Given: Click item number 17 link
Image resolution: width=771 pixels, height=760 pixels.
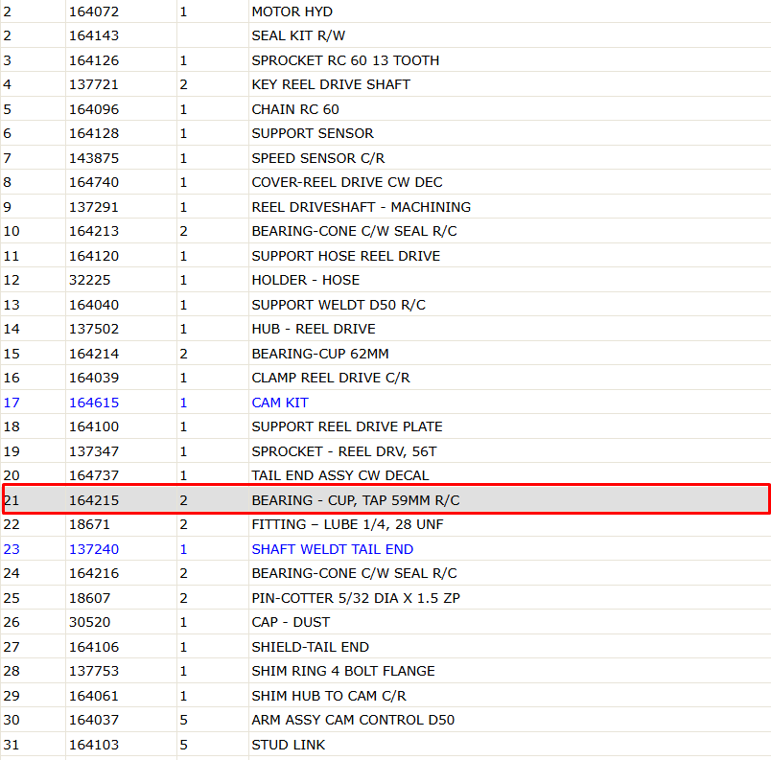Looking at the screenshot, I should pos(12,403).
